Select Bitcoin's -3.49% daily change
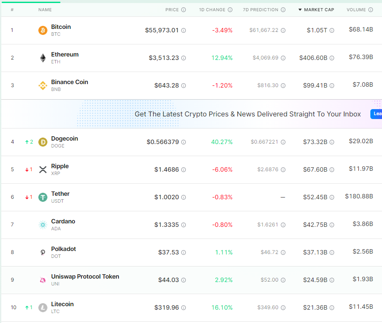Screen dimensions: 382x323 click(222, 31)
